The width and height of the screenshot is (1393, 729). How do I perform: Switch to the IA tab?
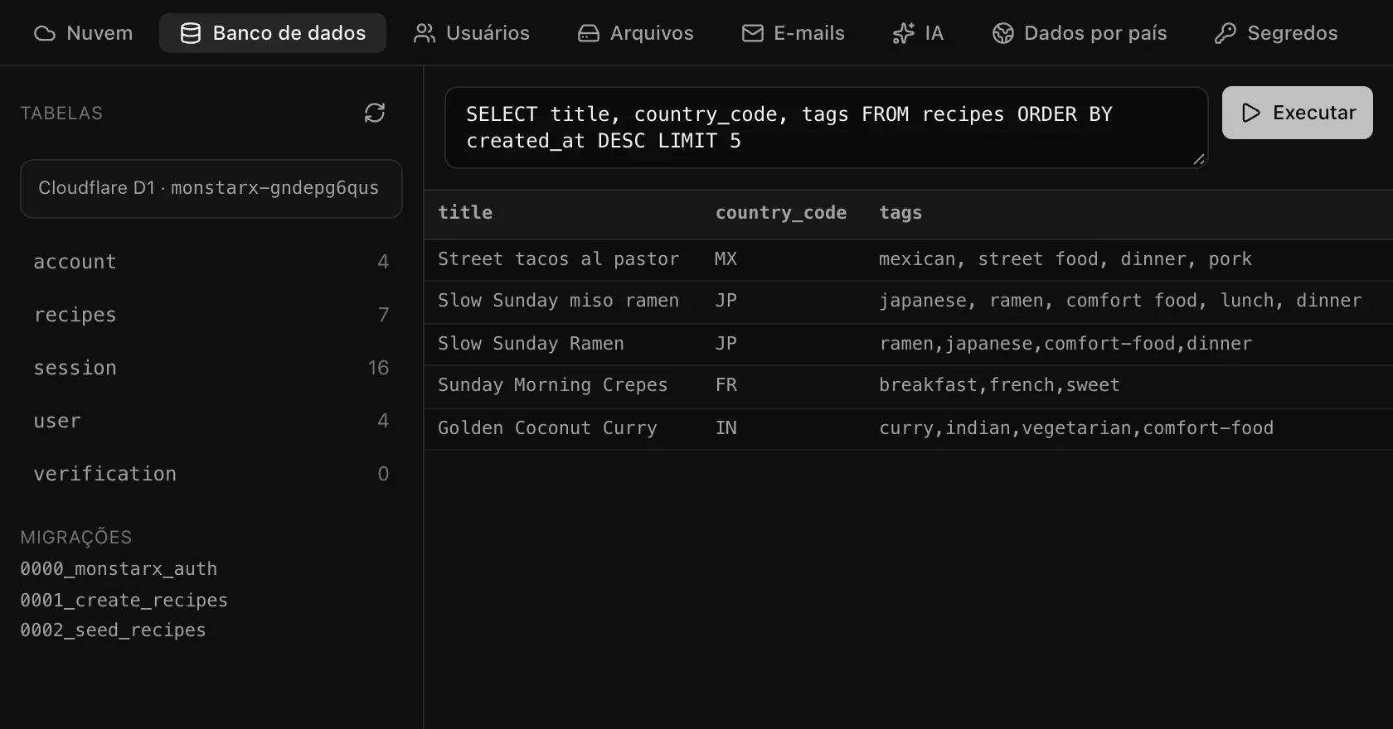(x=918, y=33)
